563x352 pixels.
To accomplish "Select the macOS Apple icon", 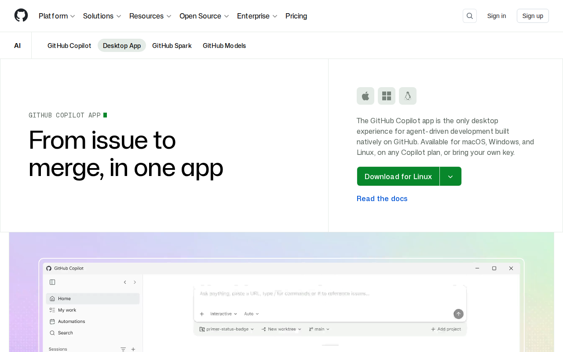I will click(366, 96).
